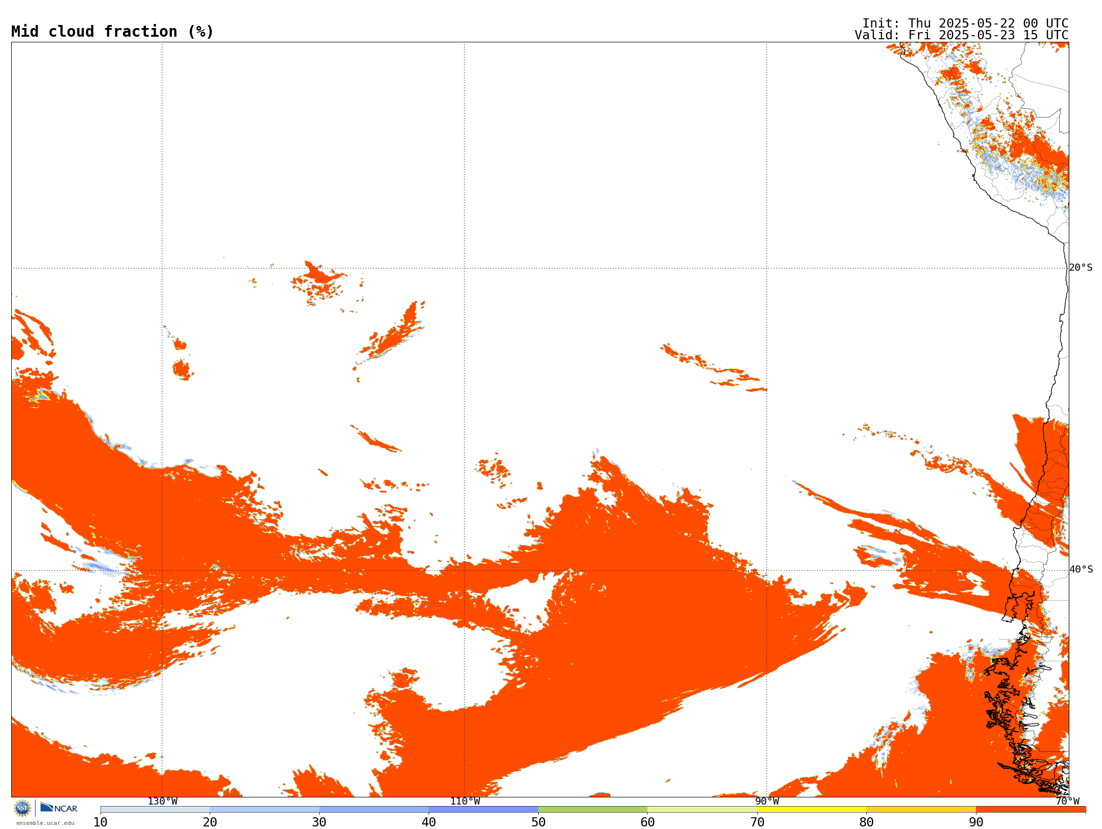1102x829 pixels.
Task: Click the colorbar tick label 70
Action: 757,822
